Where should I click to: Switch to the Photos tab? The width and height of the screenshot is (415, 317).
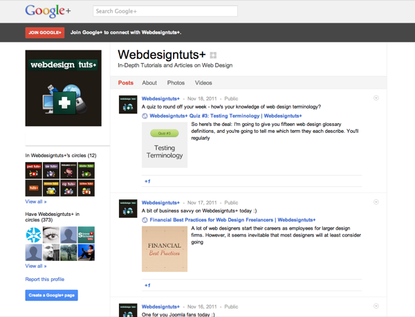[176, 82]
